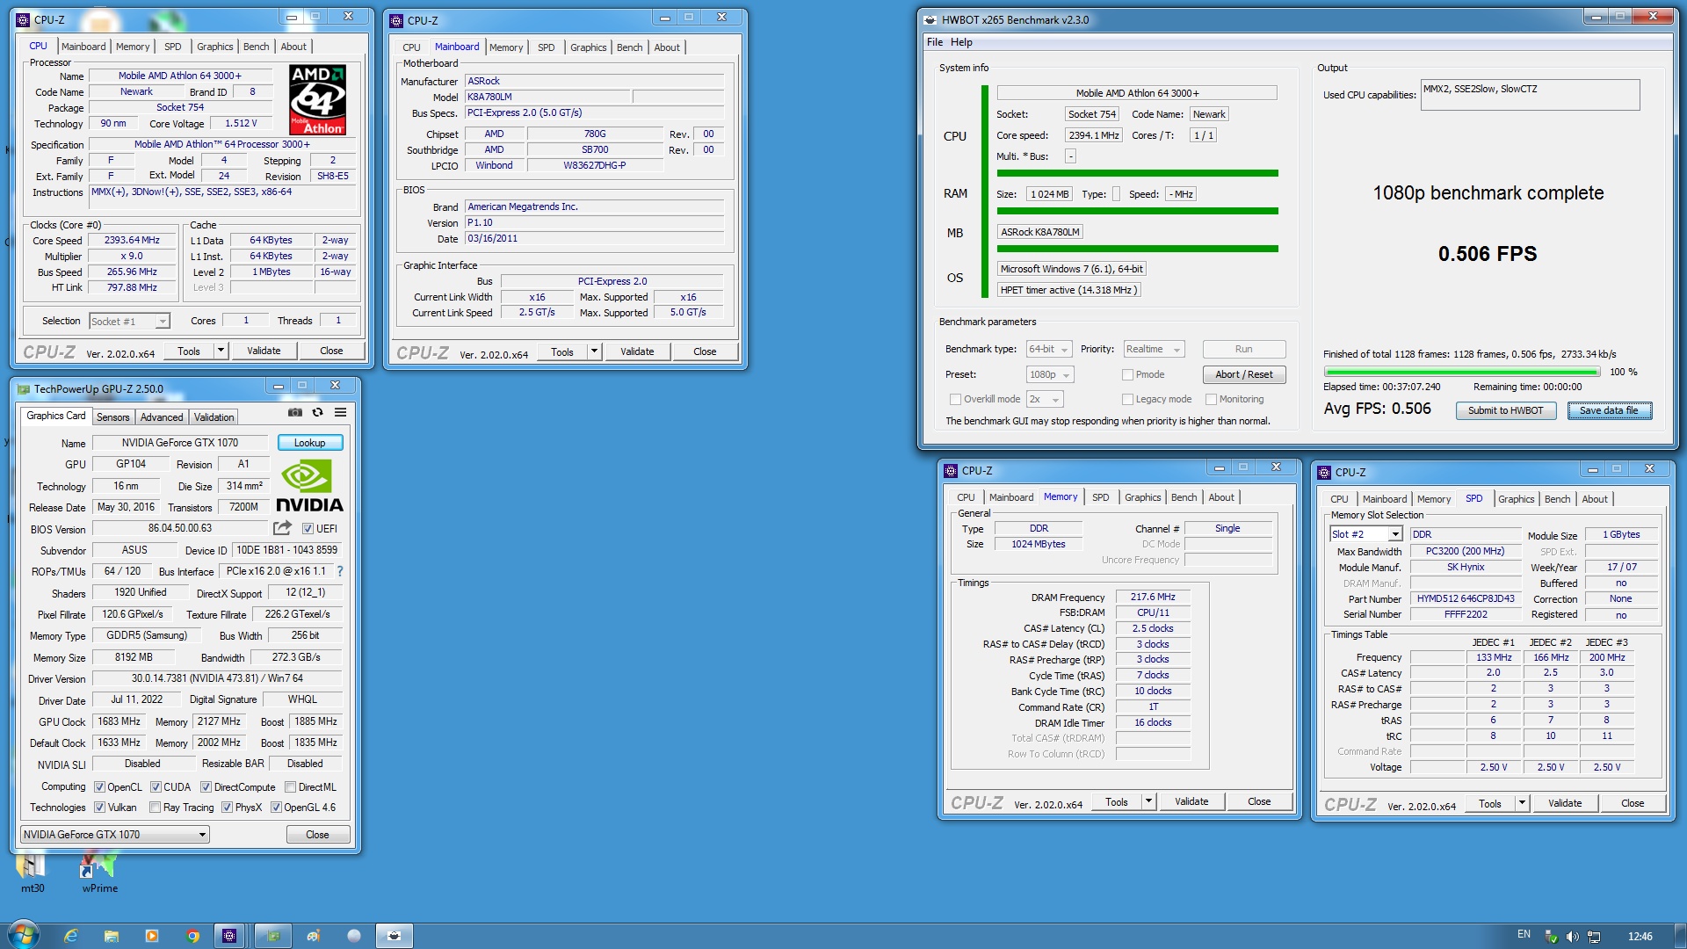Open the Priority Realtime dropdown
Image resolution: width=1687 pixels, height=949 pixels.
point(1155,350)
